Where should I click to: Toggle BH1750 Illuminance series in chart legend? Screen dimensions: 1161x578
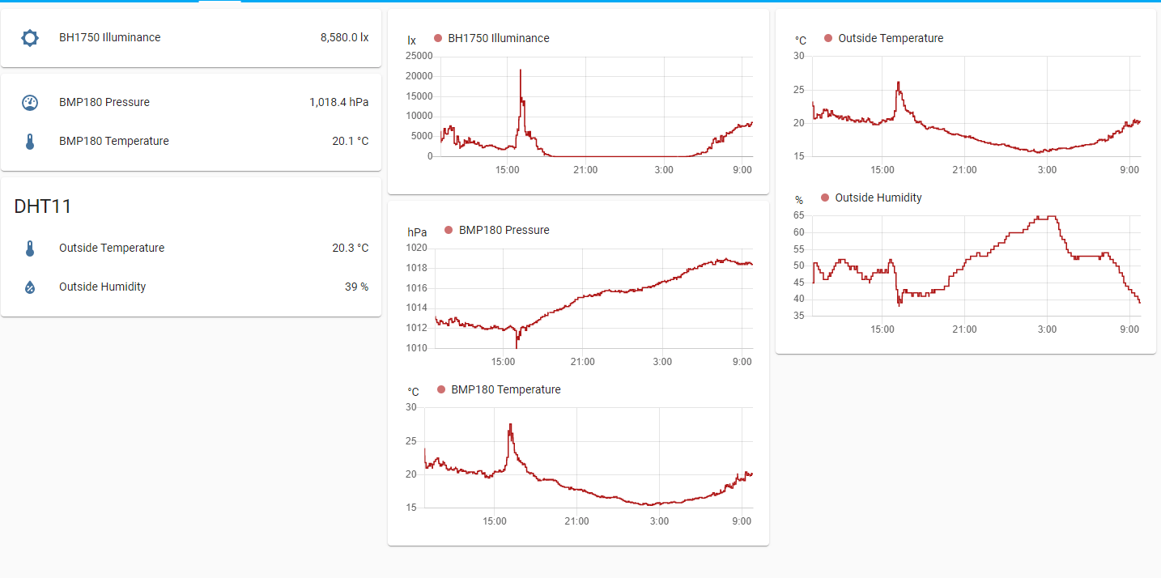498,38
